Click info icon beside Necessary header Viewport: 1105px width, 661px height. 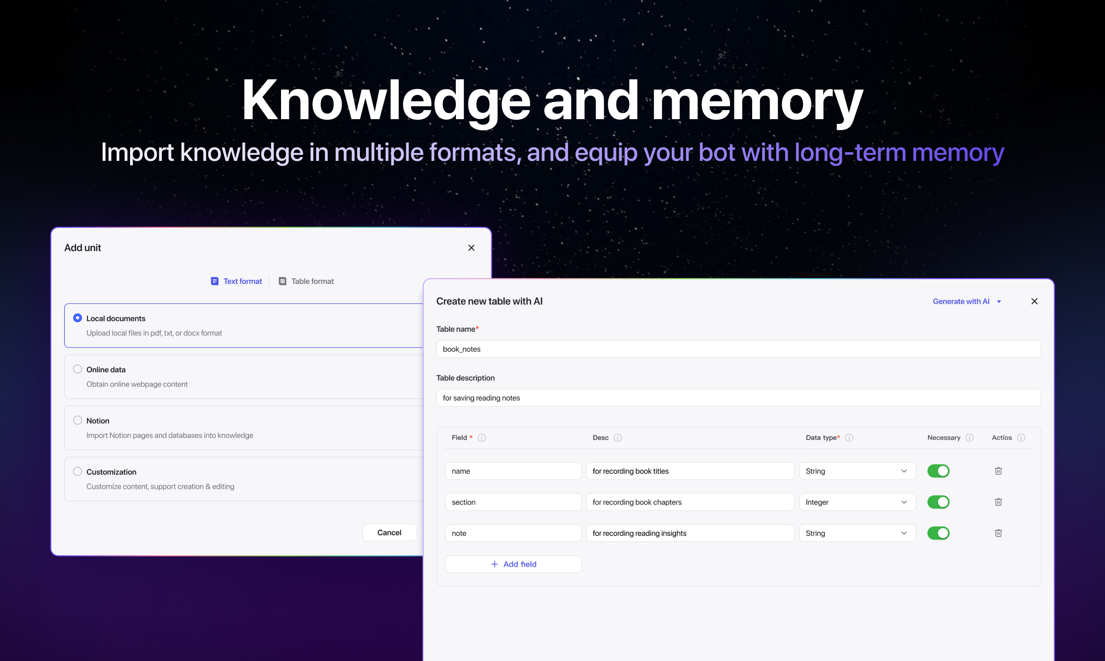[969, 437]
